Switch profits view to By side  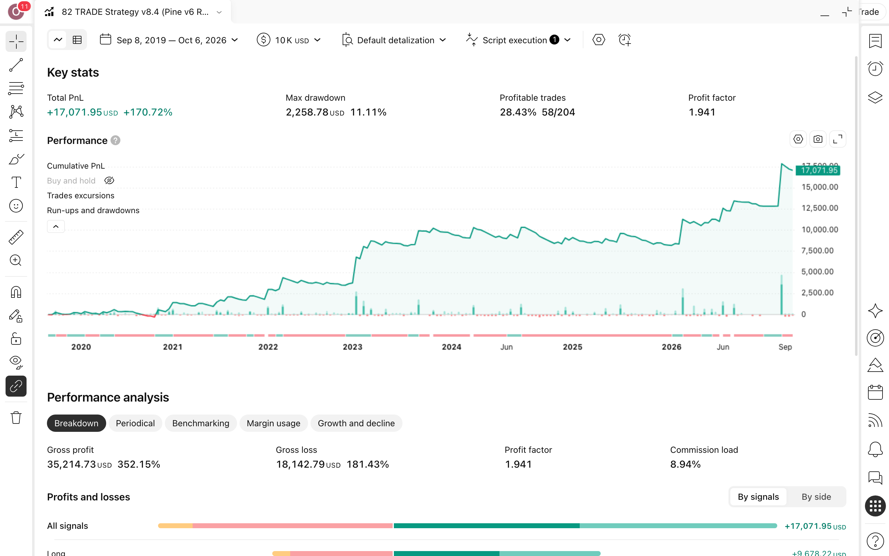tap(816, 497)
